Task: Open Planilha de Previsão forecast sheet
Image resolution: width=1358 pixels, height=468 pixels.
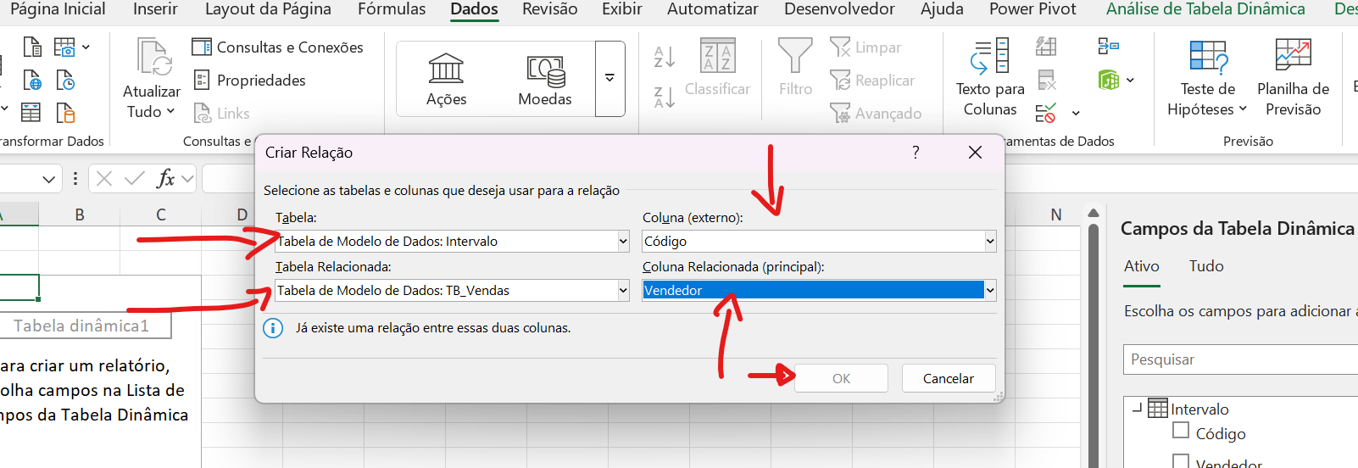Action: tap(1293, 77)
